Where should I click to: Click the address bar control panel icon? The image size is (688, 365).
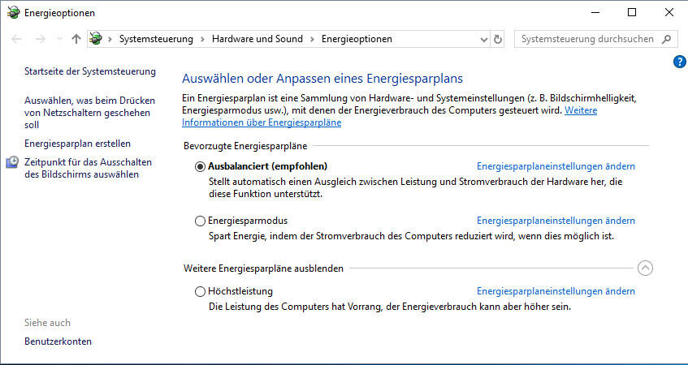tap(97, 39)
